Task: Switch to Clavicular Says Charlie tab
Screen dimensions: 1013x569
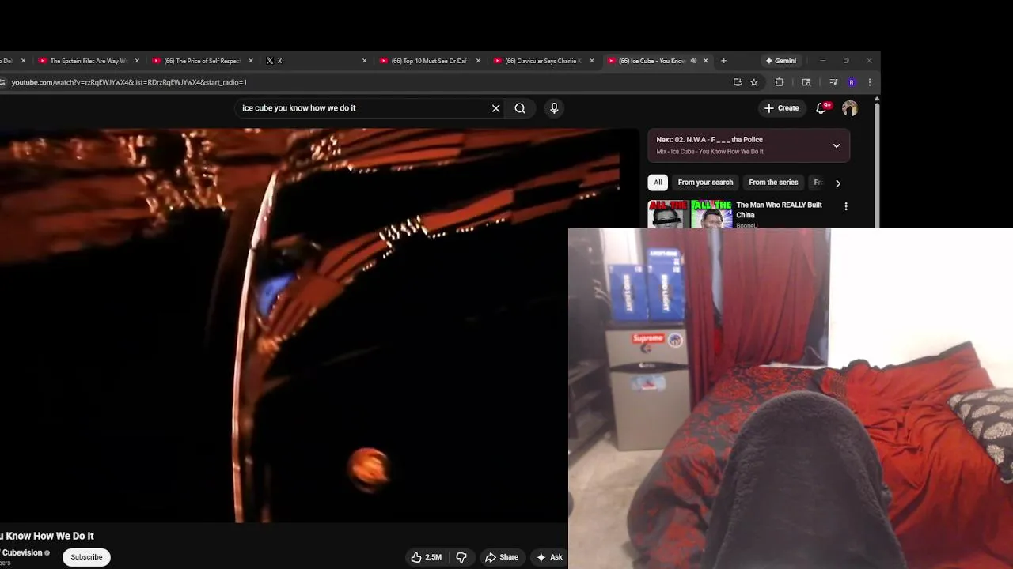Action: pos(543,61)
